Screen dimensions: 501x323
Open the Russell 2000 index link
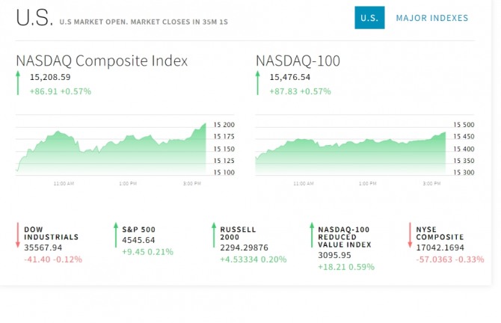pos(238,233)
